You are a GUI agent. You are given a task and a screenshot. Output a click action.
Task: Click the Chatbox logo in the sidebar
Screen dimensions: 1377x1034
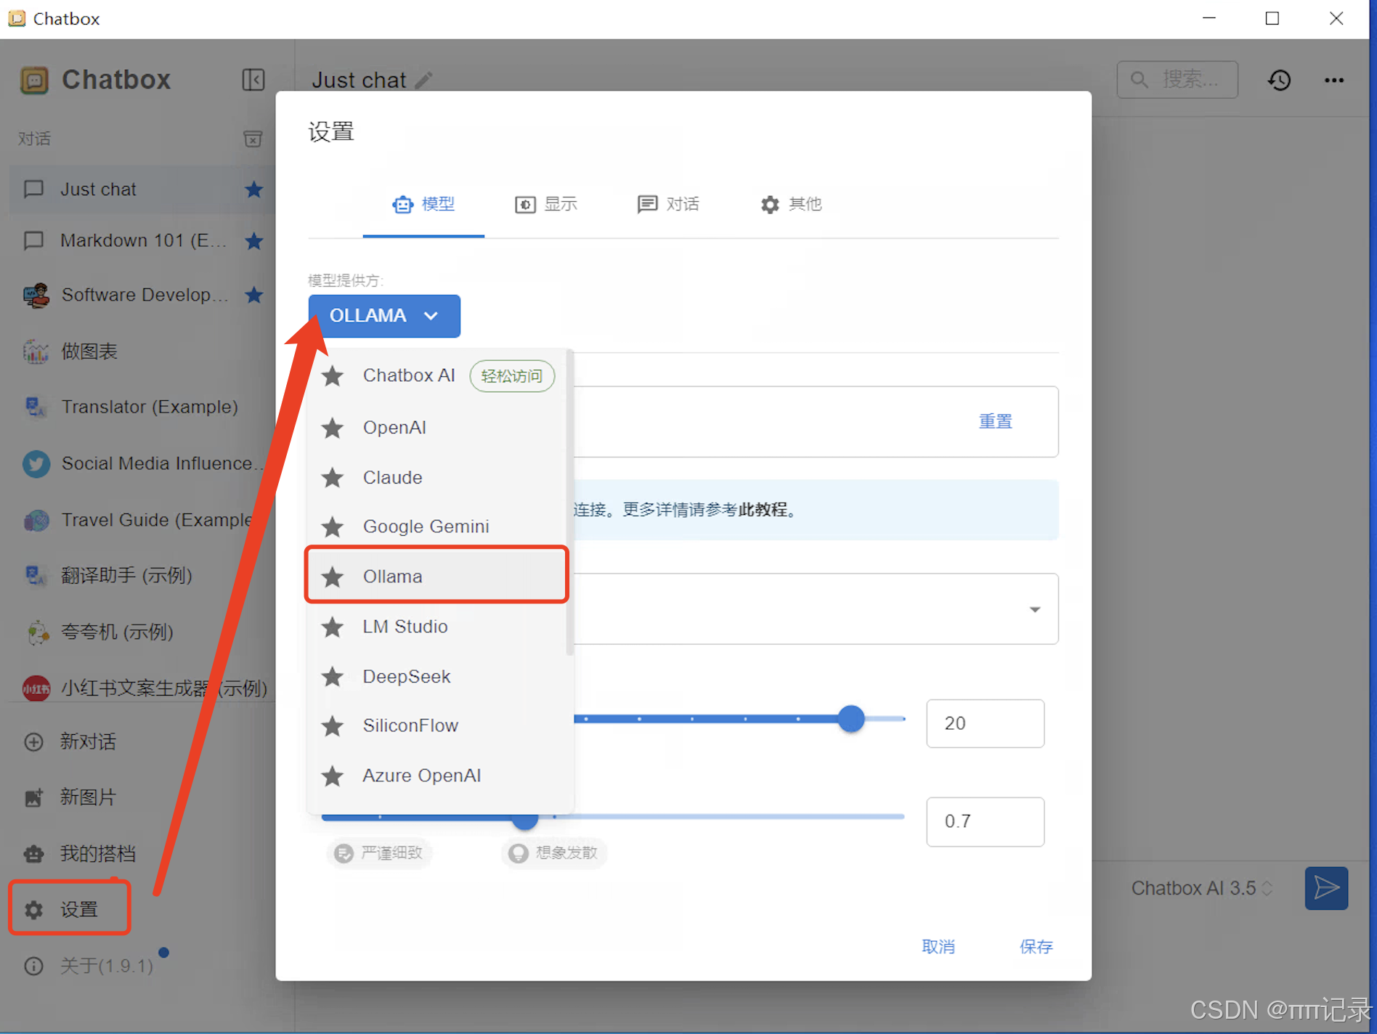point(34,80)
